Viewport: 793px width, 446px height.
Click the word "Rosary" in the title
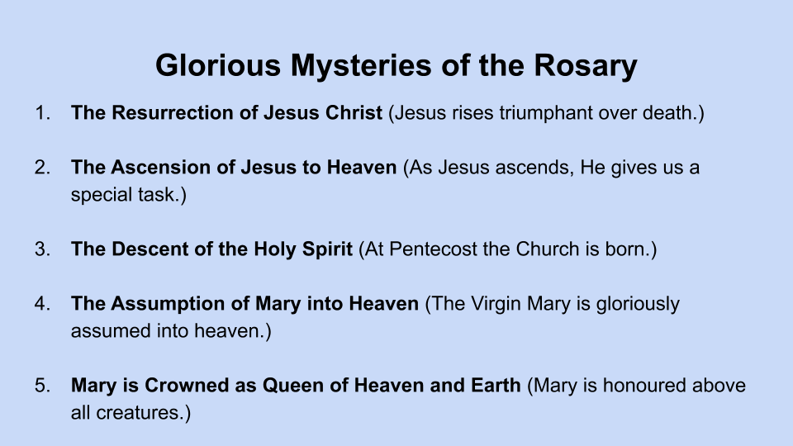(x=584, y=66)
